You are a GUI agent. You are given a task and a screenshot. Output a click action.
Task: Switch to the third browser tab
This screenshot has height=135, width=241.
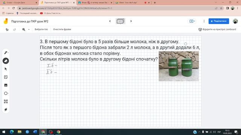(x=95, y=3)
